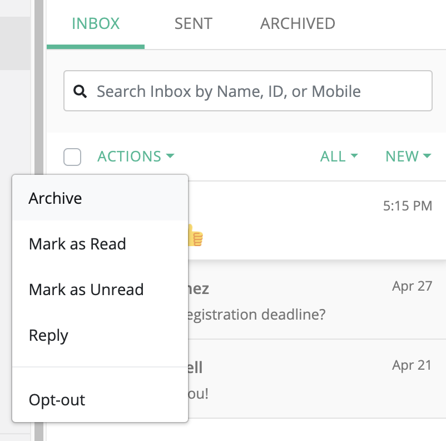Select Mark as Unread menu option

86,290
